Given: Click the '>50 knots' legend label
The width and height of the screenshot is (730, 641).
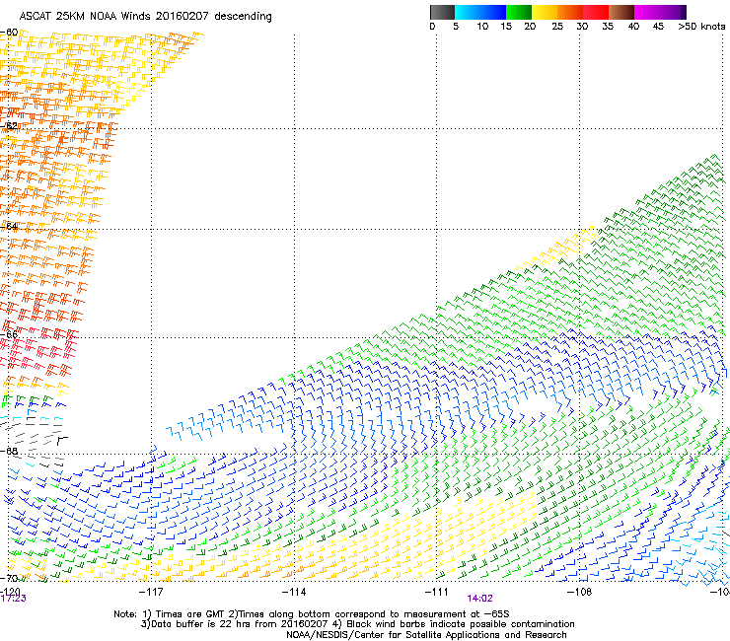Looking at the screenshot, I should coord(701,27).
